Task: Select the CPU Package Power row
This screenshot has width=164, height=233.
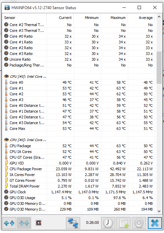Action: [79, 169]
